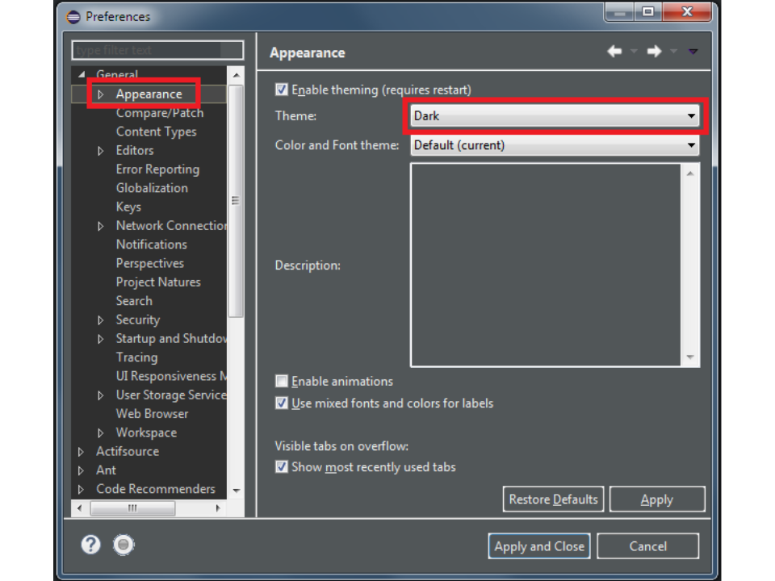
Task: Click the back arrow navigation icon
Action: coord(614,52)
